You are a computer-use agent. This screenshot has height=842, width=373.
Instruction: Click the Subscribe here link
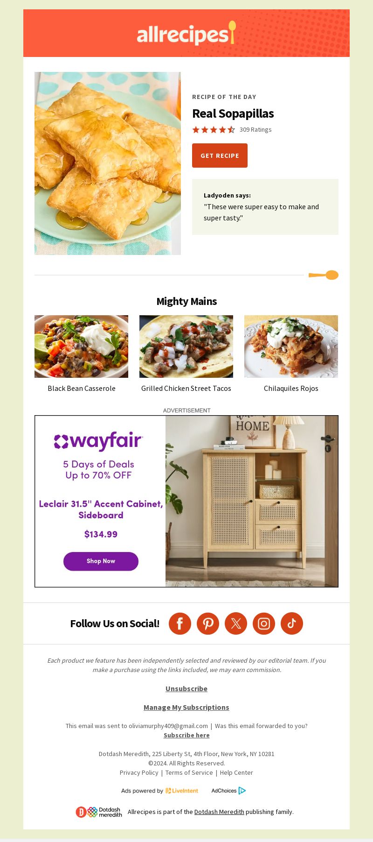click(x=186, y=736)
